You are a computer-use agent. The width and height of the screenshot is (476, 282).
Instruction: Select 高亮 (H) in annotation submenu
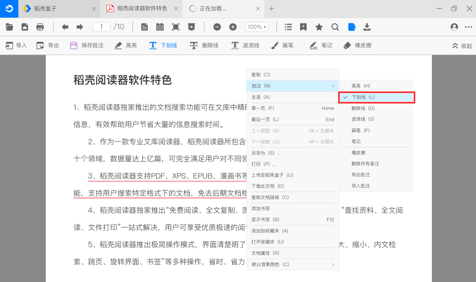[x=376, y=86]
